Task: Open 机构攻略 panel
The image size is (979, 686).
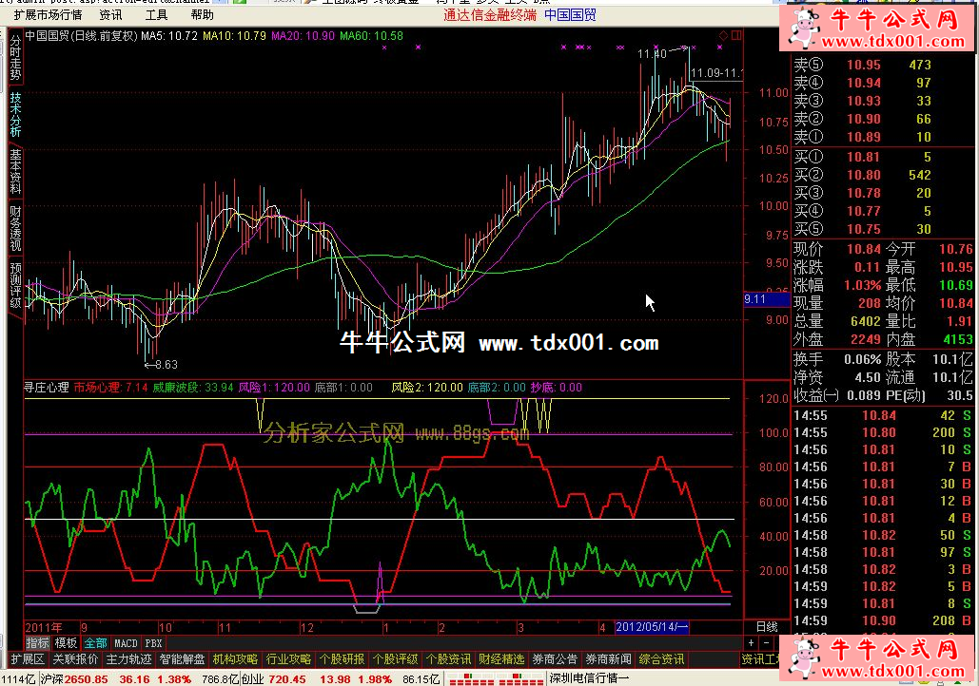Action: point(235,659)
